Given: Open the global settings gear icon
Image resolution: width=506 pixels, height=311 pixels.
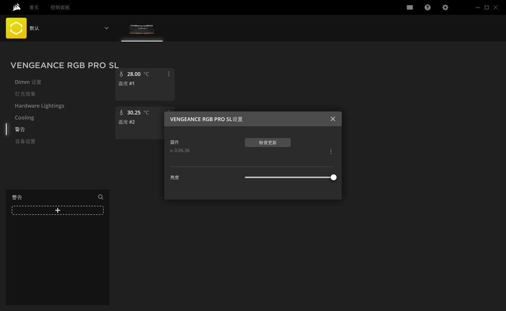Looking at the screenshot, I should click(x=445, y=8).
